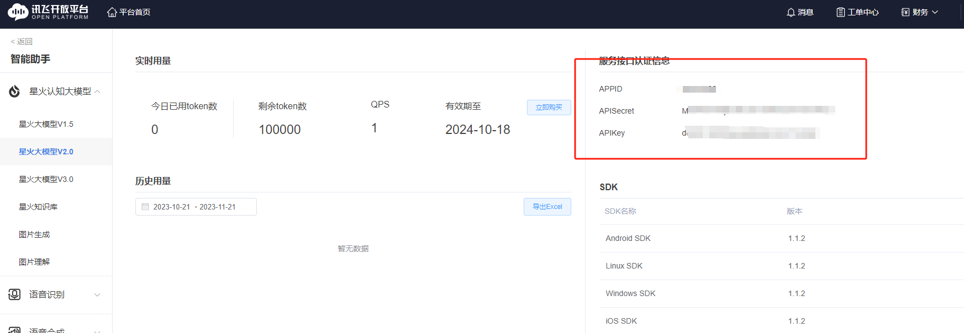Open the date range picker field
The image size is (964, 333).
196,207
